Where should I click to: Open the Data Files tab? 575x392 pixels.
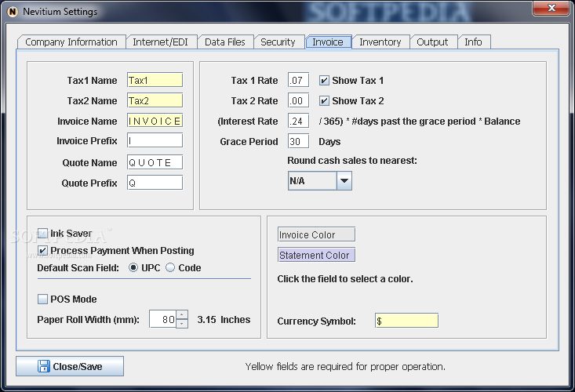[225, 42]
